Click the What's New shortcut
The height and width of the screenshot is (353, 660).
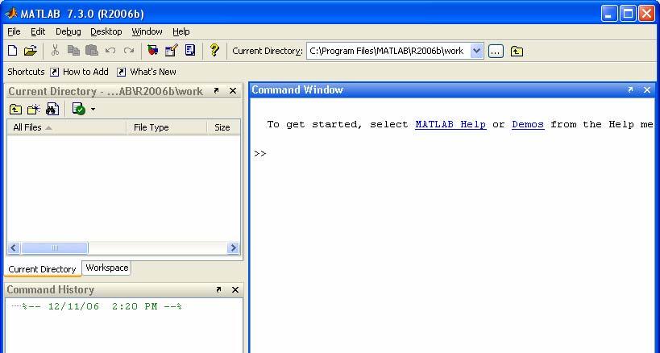point(147,72)
